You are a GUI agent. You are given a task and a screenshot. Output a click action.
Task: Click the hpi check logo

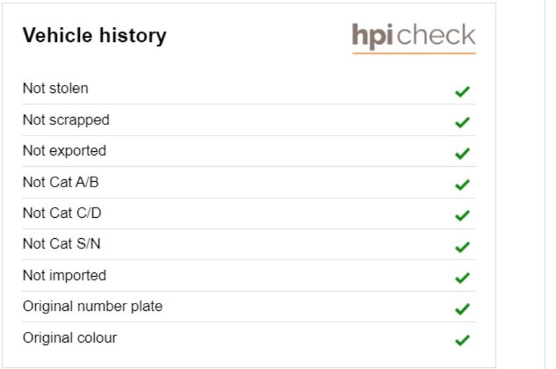(413, 37)
